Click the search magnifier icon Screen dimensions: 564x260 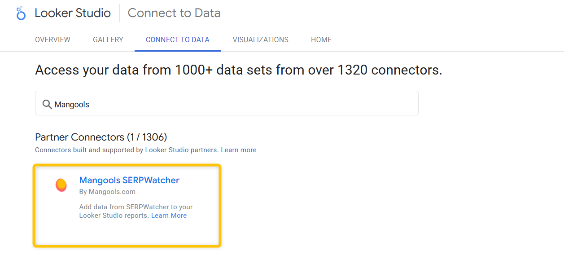[47, 104]
